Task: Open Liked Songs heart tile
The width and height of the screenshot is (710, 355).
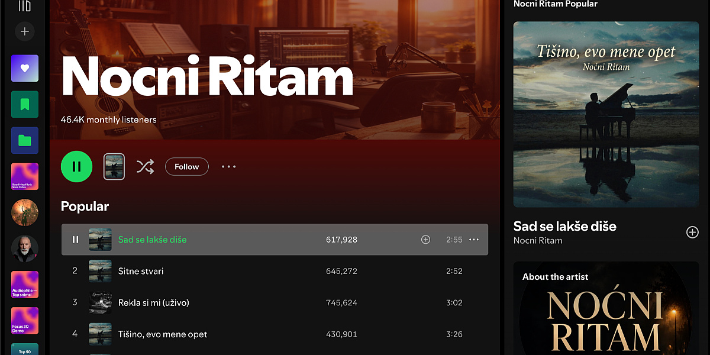Action: [x=25, y=68]
